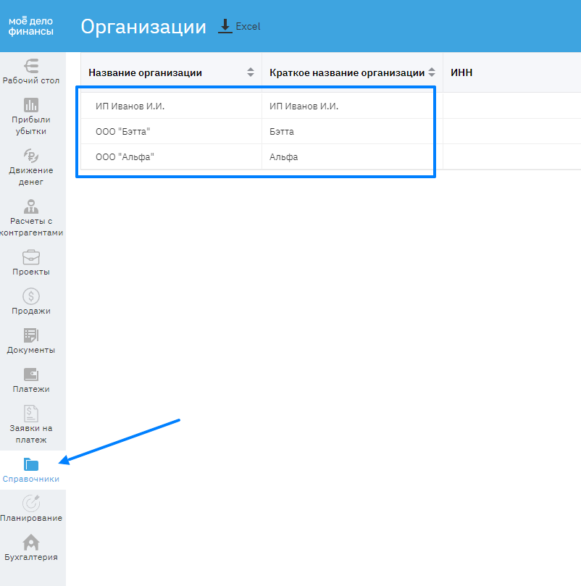Click short name cell Альфа
Image resolution: width=581 pixels, height=586 pixels.
click(x=352, y=157)
